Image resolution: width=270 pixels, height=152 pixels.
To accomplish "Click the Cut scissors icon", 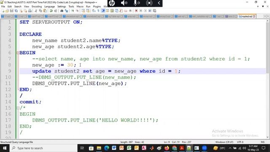I will [x=36, y=11].
